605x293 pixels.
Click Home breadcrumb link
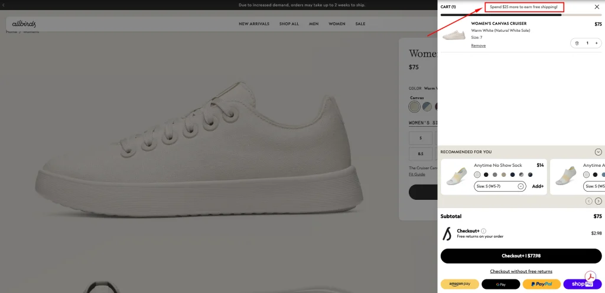click(x=11, y=32)
